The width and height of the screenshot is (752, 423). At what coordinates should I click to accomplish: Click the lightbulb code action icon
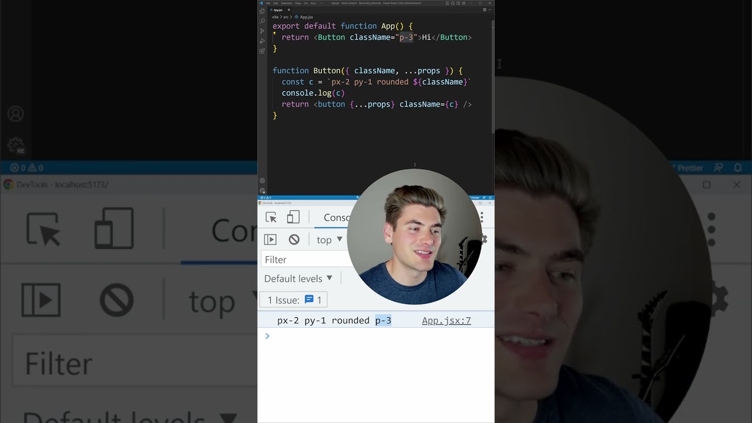click(x=274, y=33)
